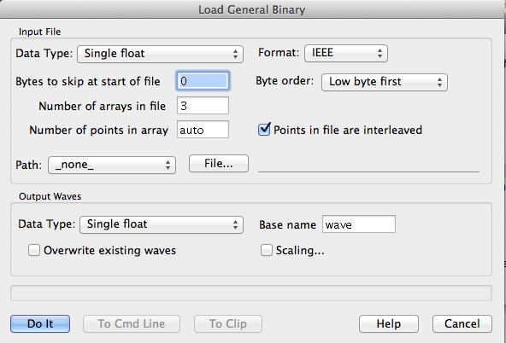The image size is (506, 343).
Task: Open Help for this dialog
Action: [389, 323]
